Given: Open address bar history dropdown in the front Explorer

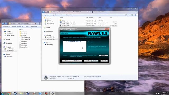Looking at the screenshot, I should [x=89, y=12].
